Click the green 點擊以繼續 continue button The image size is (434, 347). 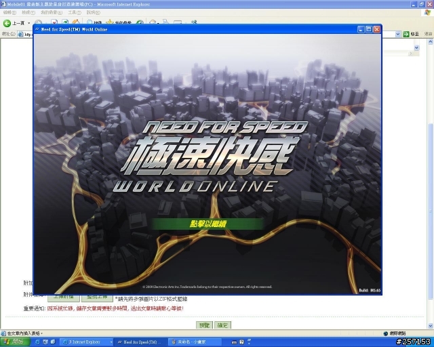208,224
